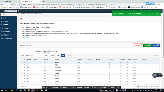The width and height of the screenshot is (164, 92).
Task: Click the 选择文件 choose file button
Action: [x=46, y=51]
